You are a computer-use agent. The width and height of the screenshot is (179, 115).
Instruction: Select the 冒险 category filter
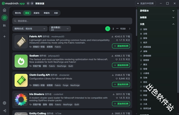[144, 29]
